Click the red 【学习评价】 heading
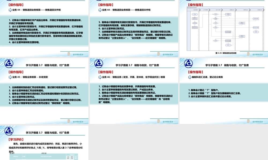This screenshot has height=160, width=268. pos(16,139)
